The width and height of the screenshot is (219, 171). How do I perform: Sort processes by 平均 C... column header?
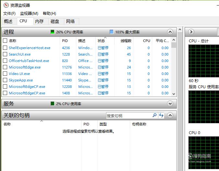point(162,41)
